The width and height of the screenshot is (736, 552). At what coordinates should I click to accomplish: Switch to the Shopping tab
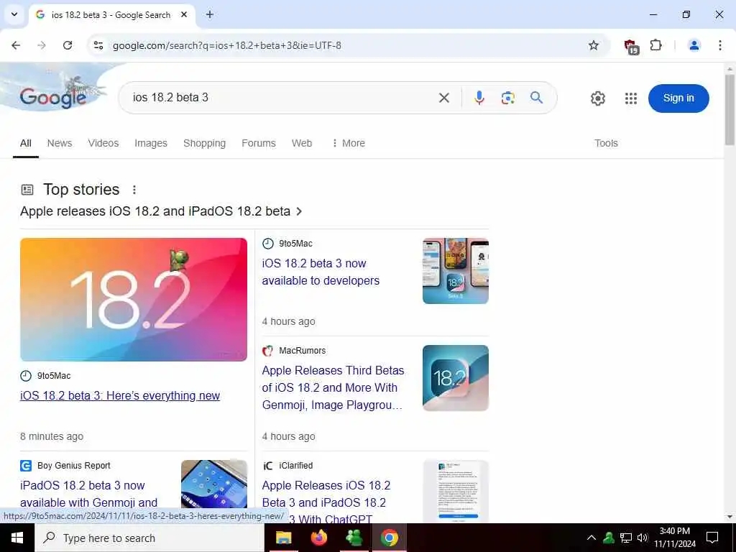pos(204,143)
